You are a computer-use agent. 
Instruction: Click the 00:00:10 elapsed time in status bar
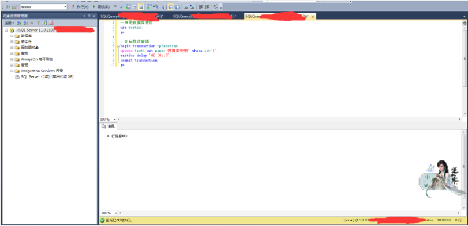[444, 220]
